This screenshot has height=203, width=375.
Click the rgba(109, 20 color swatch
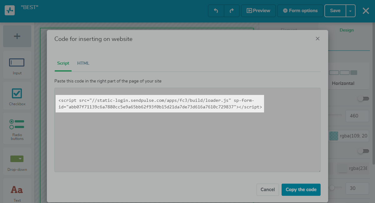(x=334, y=136)
